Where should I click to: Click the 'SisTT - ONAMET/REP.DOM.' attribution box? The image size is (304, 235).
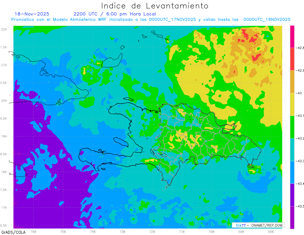click(x=258, y=225)
